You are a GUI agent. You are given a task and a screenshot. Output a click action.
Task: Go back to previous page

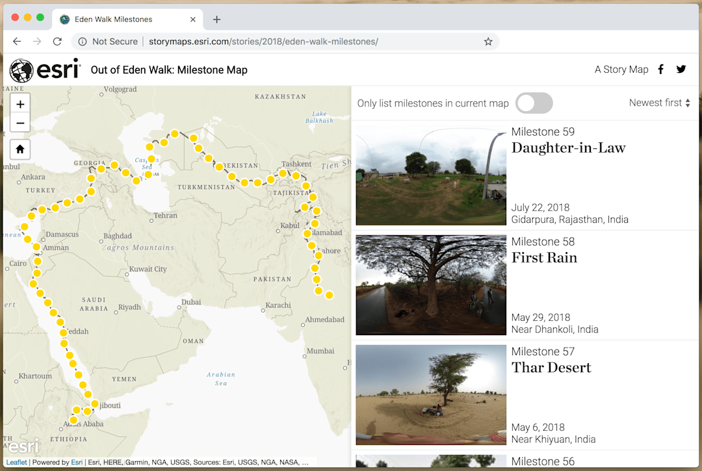[17, 42]
